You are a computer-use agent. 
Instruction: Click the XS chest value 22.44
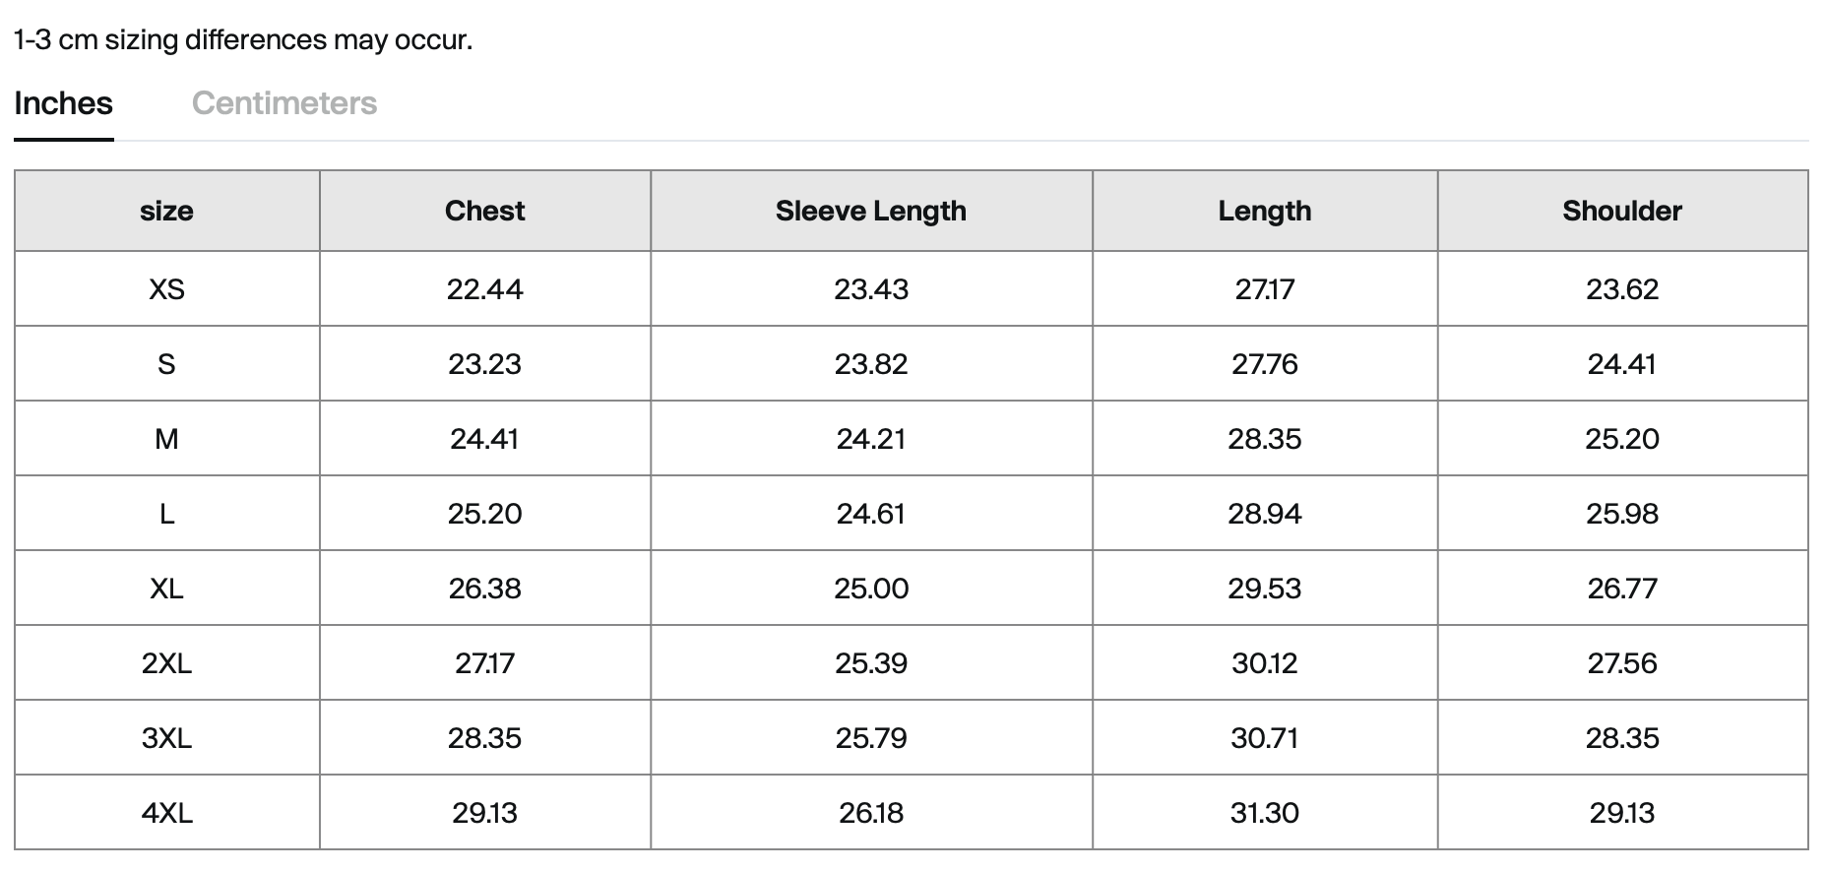coord(484,289)
